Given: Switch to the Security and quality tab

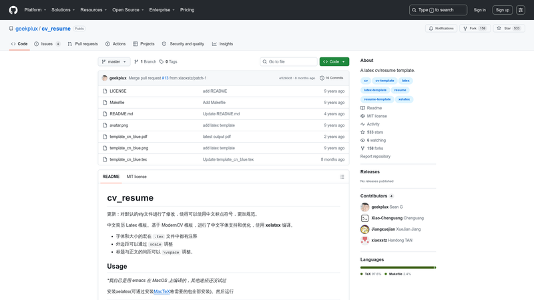Looking at the screenshot, I should click(x=183, y=44).
